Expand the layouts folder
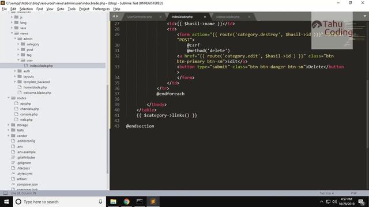369x207 pixels. [15, 76]
